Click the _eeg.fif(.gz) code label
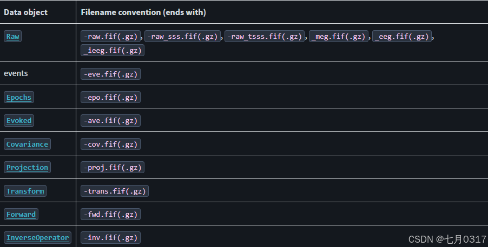 pyautogui.click(x=402, y=37)
